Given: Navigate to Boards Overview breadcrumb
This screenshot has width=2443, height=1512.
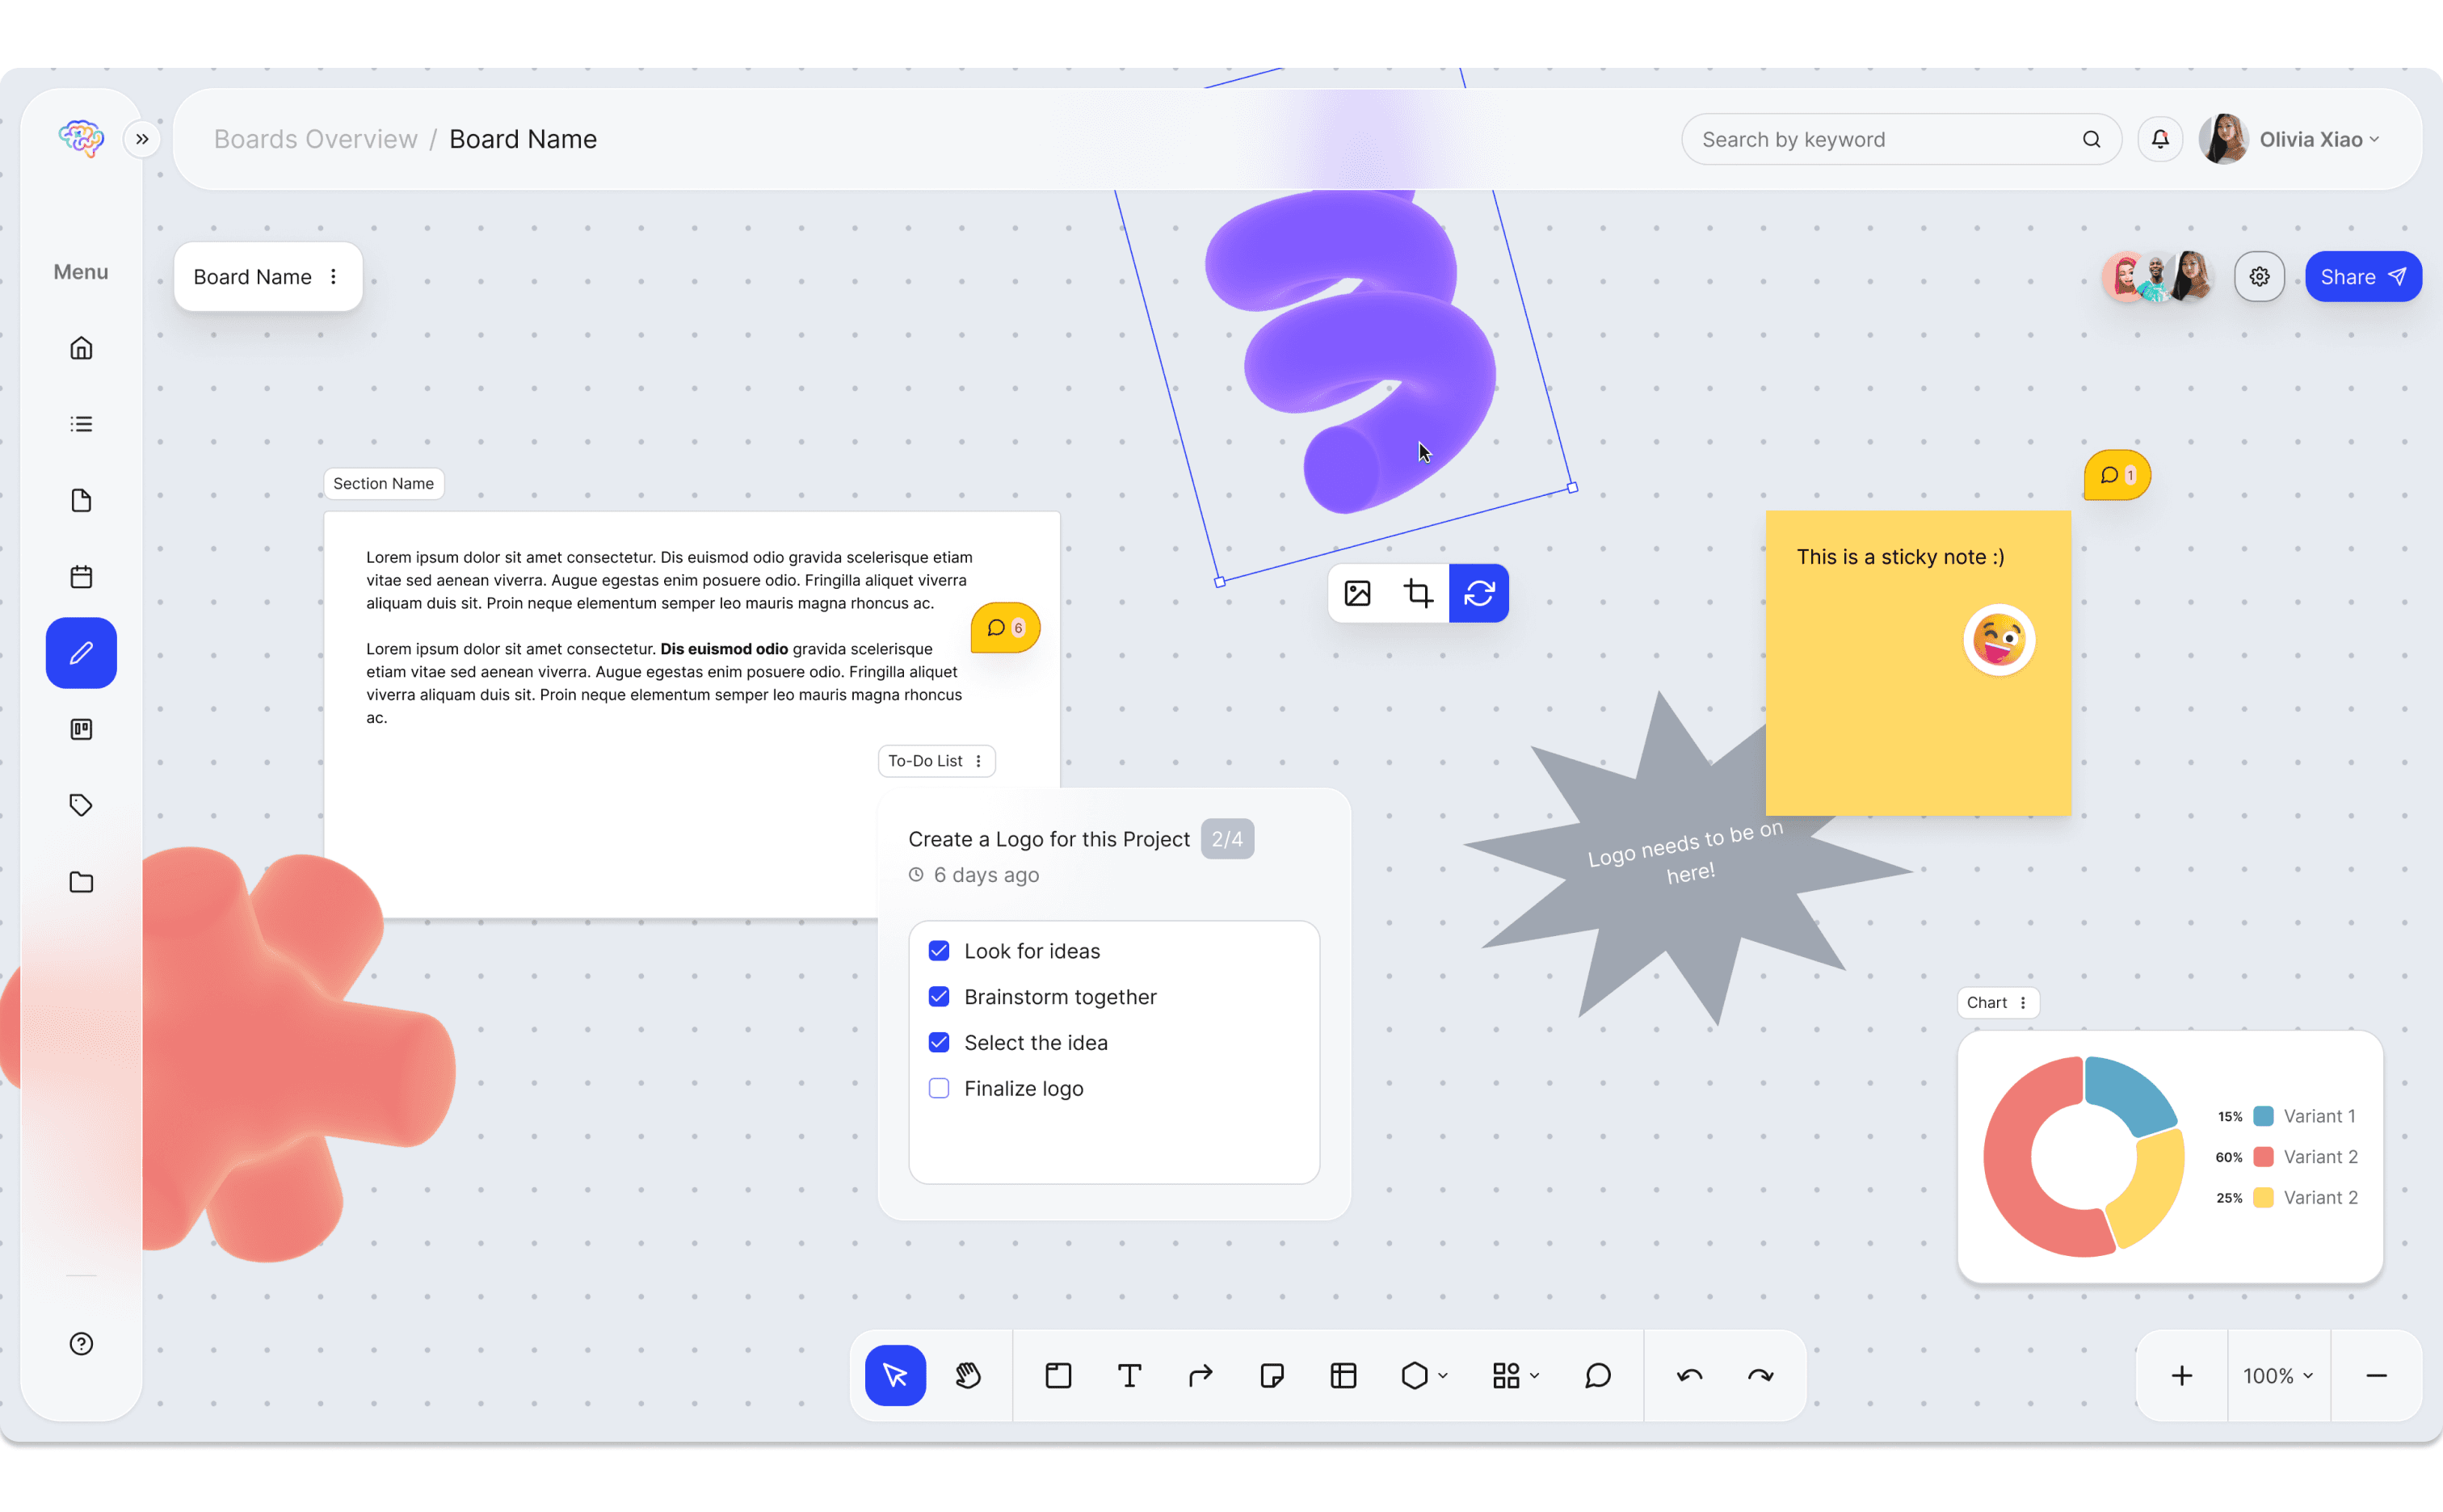Looking at the screenshot, I should [x=316, y=139].
